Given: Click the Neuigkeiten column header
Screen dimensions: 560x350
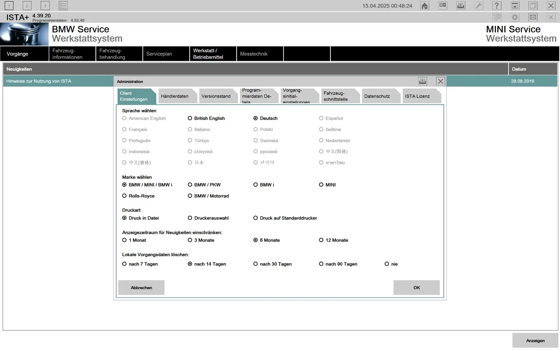Looking at the screenshot, I should [255, 69].
